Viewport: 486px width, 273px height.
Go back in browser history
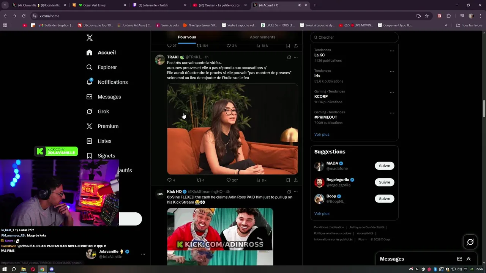click(x=5, y=16)
